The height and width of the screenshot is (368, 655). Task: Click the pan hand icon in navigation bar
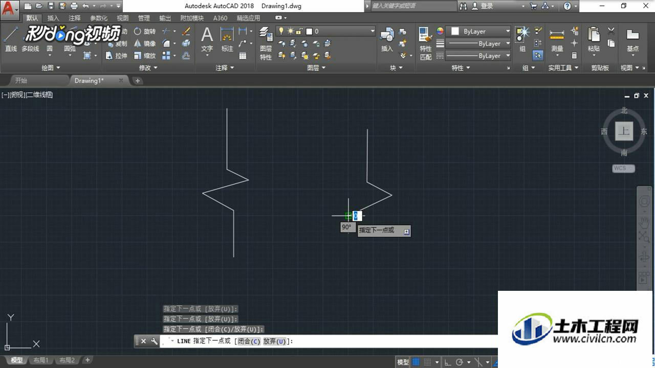[x=644, y=222]
